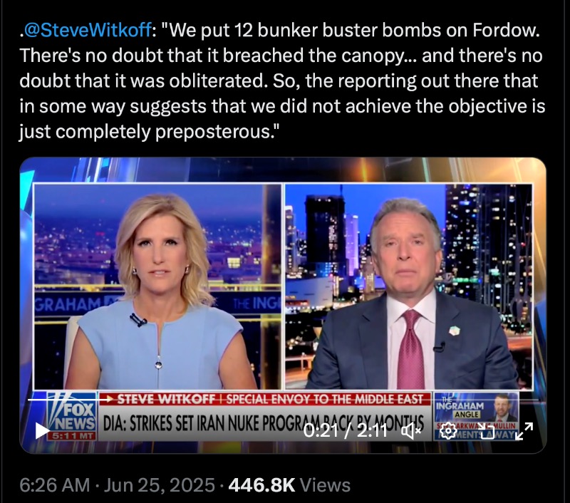Click the DIA strikes headline banner

pyautogui.click(x=264, y=423)
